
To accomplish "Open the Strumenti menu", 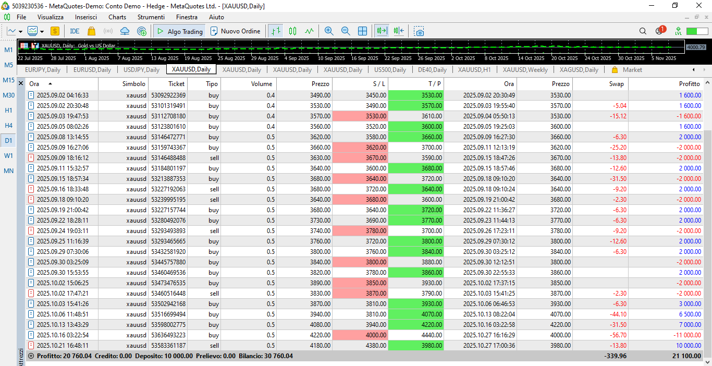I will click(x=151, y=17).
